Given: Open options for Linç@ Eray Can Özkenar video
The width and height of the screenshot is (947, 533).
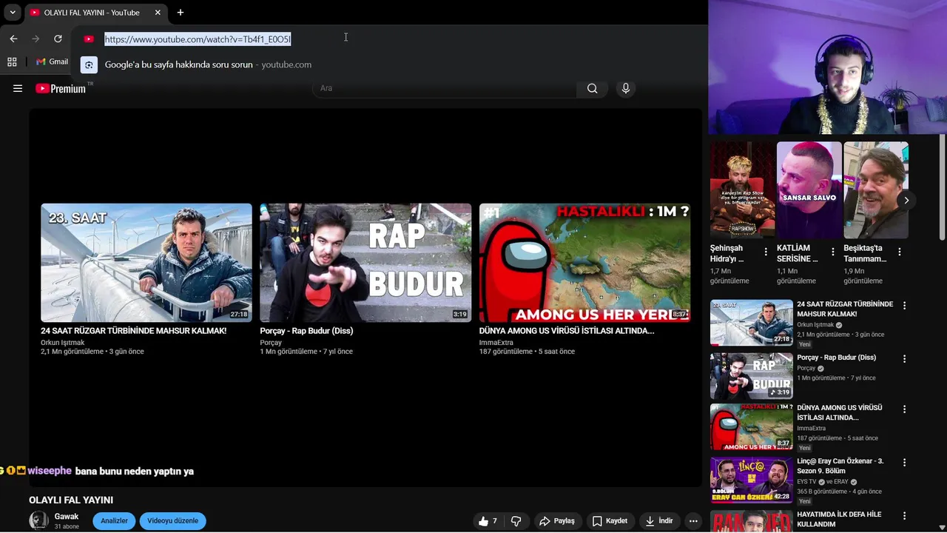Looking at the screenshot, I should pos(904,463).
